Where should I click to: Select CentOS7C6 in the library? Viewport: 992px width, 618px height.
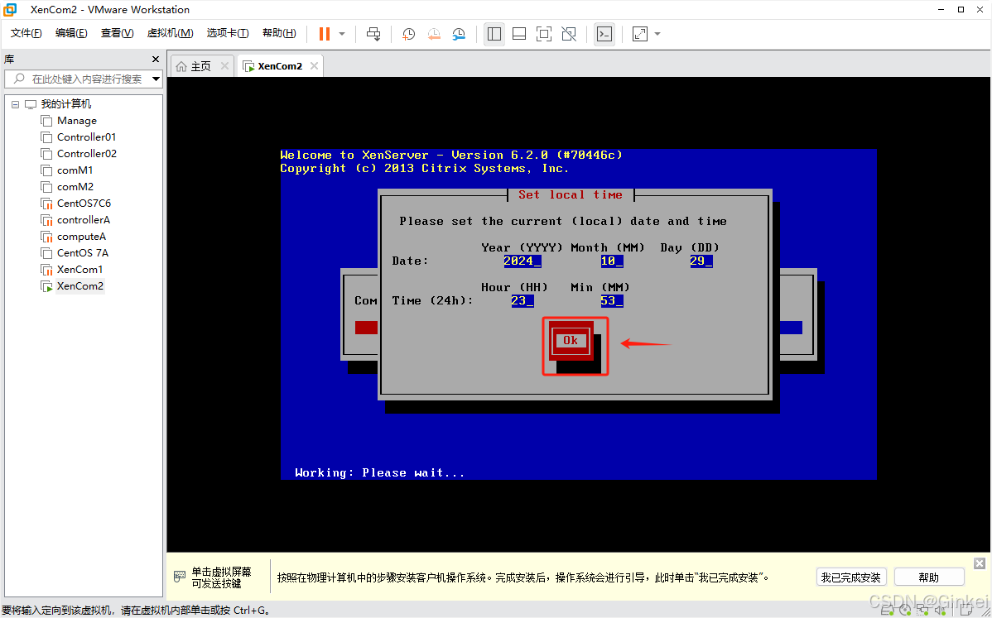pyautogui.click(x=84, y=203)
